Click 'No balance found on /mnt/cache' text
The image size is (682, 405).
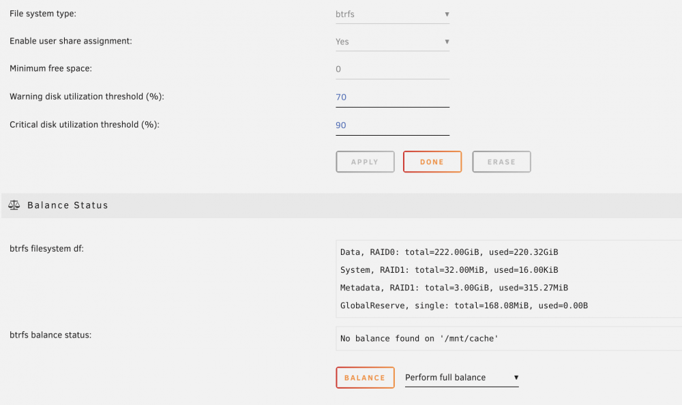[419, 338]
